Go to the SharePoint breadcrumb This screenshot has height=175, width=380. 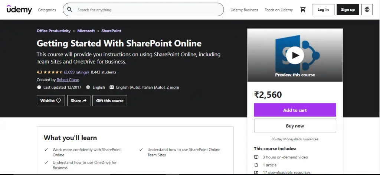tap(111, 31)
